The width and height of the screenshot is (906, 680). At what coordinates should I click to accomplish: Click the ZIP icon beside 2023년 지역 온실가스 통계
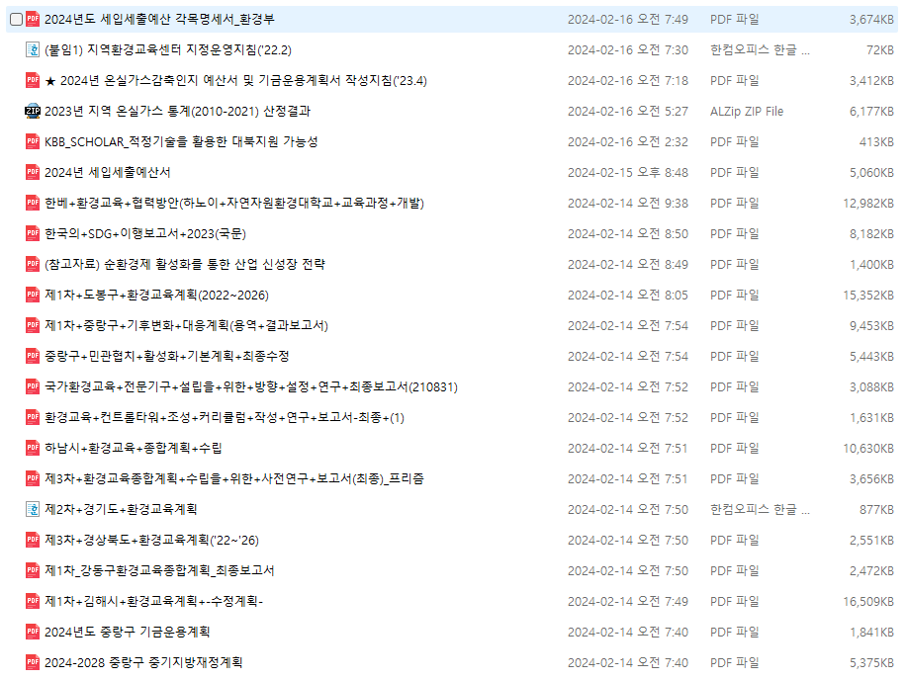click(31, 110)
